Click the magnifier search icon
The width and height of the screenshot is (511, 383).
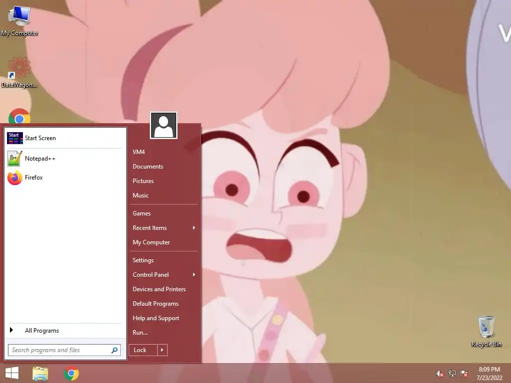115,350
